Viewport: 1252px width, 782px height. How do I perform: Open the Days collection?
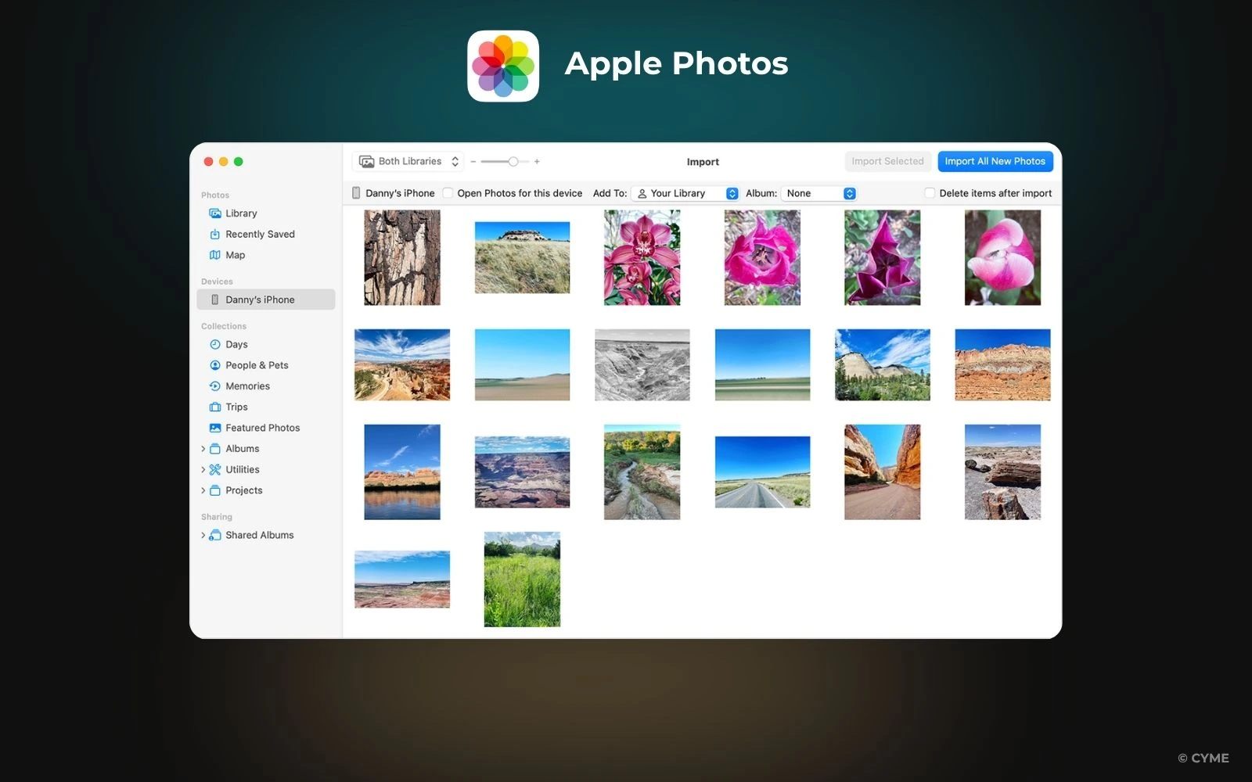236,344
